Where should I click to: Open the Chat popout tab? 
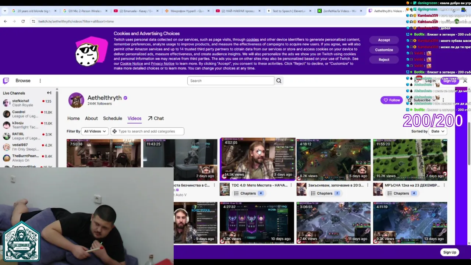click(x=156, y=119)
